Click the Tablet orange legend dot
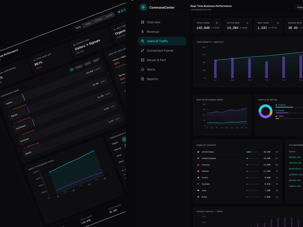This screenshot has width=303, height=227. (x=276, y=116)
